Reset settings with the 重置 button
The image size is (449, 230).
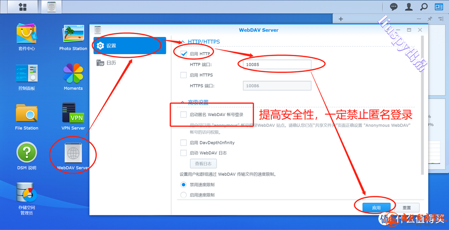coord(407,208)
